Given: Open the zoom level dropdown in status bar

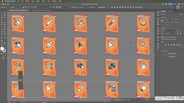Looking at the screenshot, I should pyautogui.click(x=13, y=102).
